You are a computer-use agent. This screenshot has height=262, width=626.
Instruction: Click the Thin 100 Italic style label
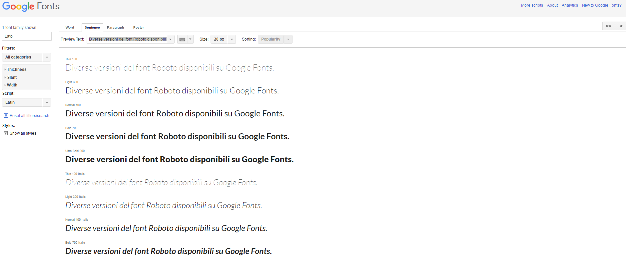tap(75, 174)
